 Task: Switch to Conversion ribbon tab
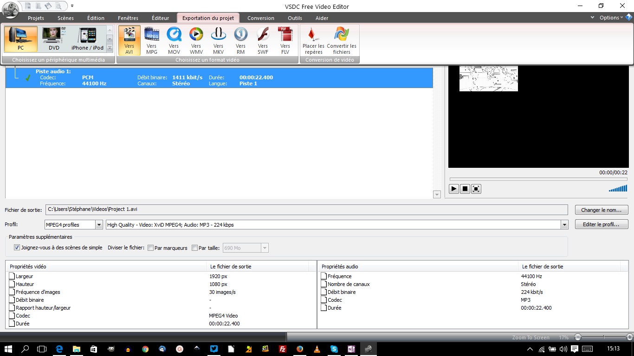(261, 18)
